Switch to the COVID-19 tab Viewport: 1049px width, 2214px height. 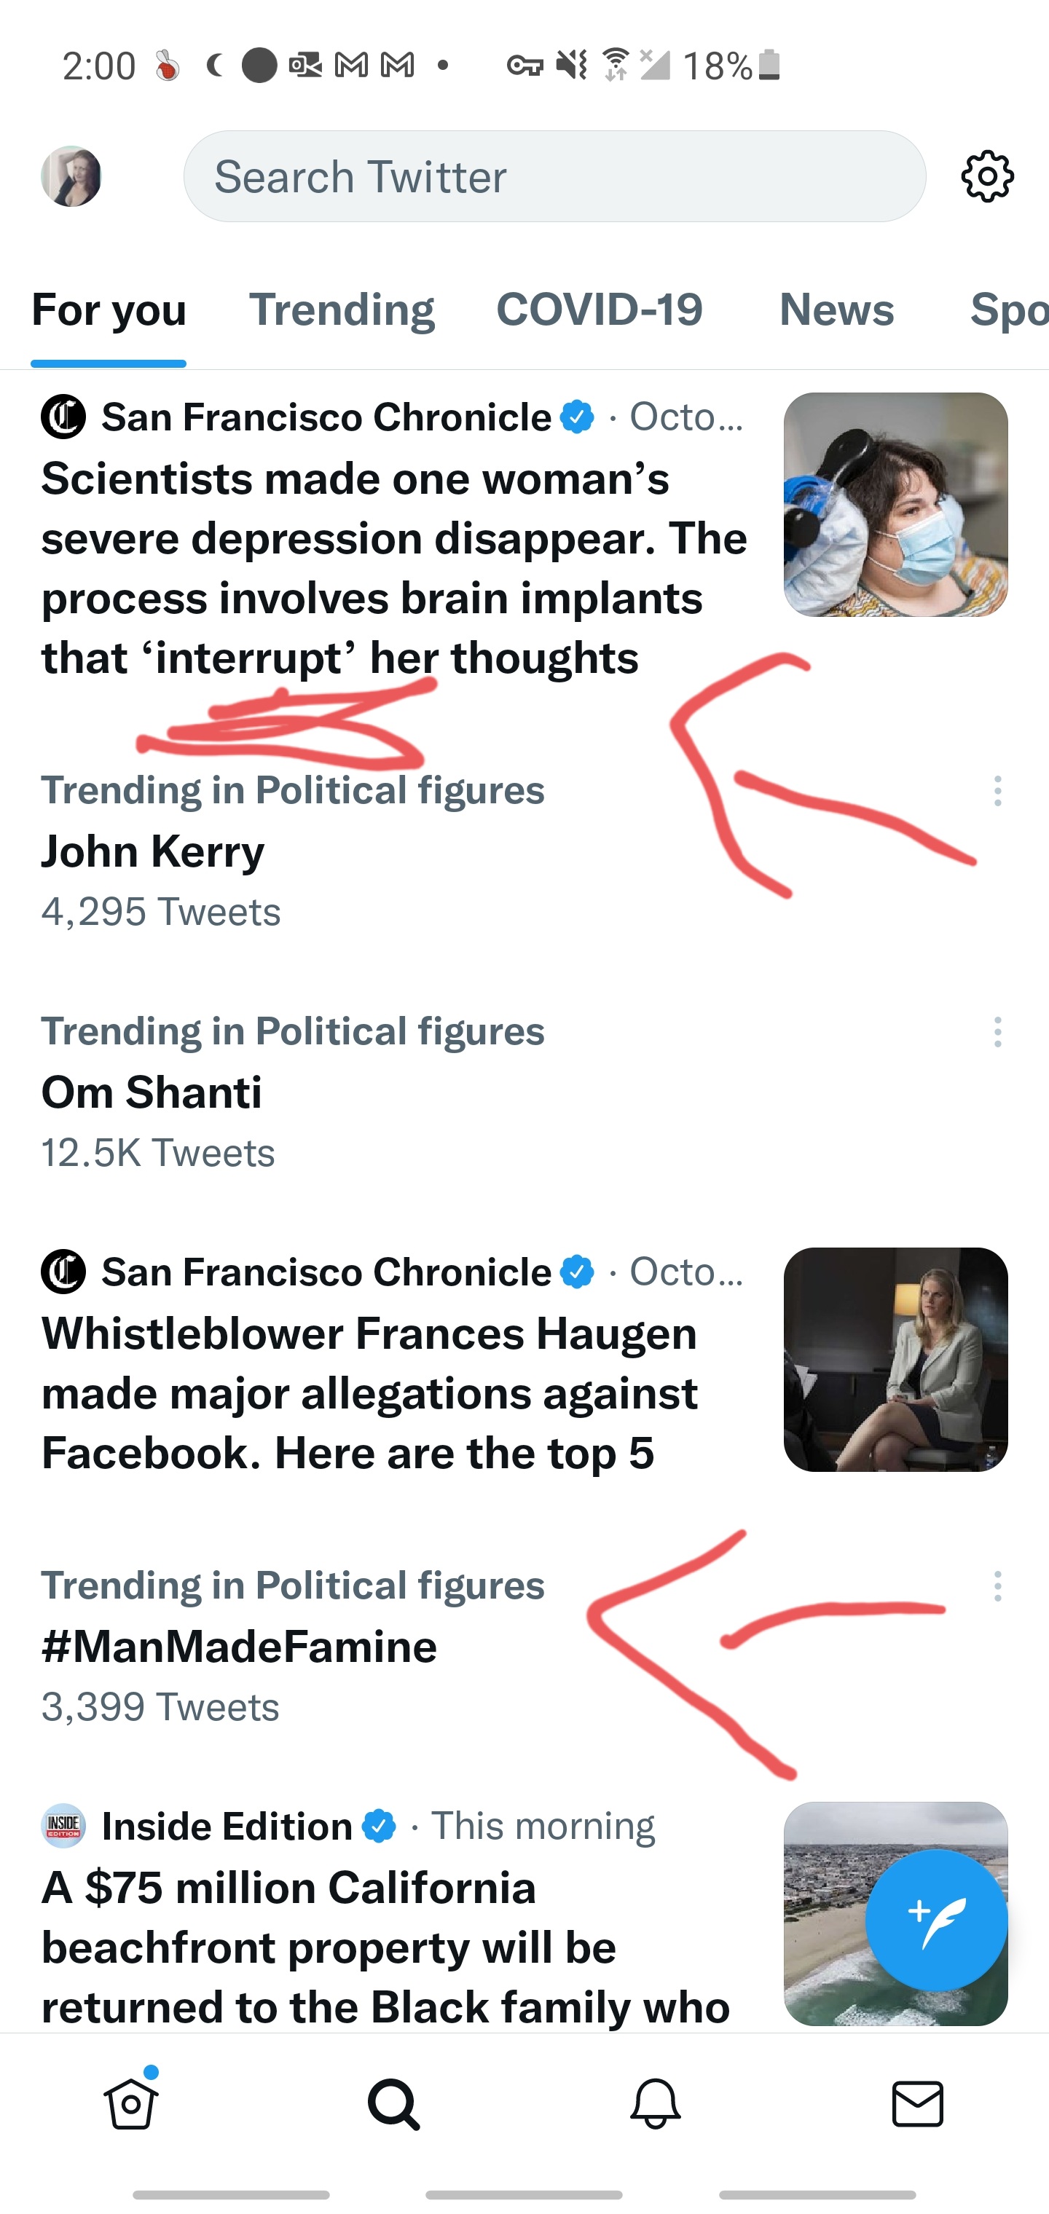click(x=600, y=310)
